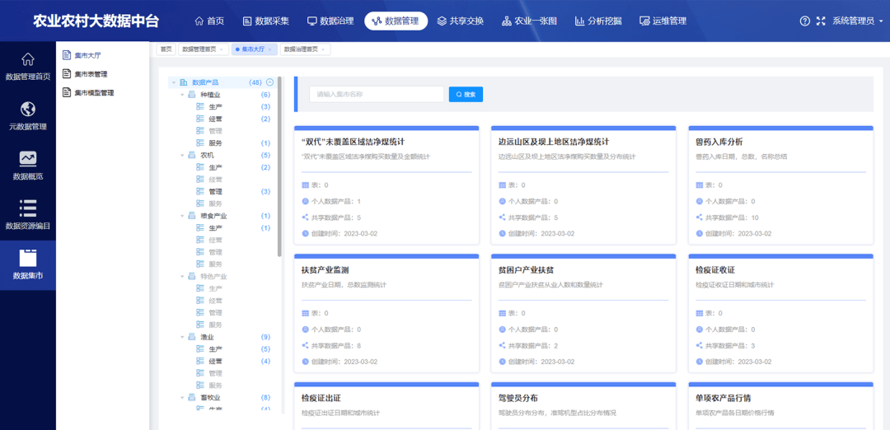890x430 pixels.
Task: Click table icon on 边远山区及坝上地区洁净煤统计 card
Action: (503, 185)
